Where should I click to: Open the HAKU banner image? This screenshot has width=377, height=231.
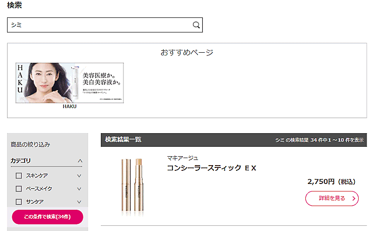[x=70, y=83]
